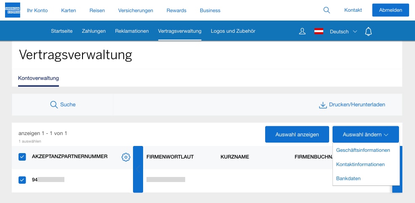Toggle the select-all checkbox in table header
415x203 pixels.
point(22,157)
